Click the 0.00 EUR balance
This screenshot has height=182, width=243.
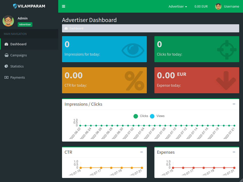tap(201, 7)
